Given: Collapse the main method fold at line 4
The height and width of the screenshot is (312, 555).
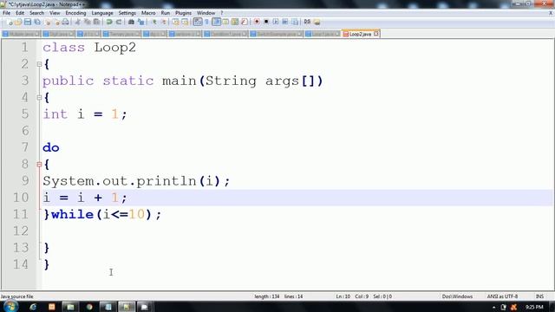Looking at the screenshot, I should pos(39,98).
